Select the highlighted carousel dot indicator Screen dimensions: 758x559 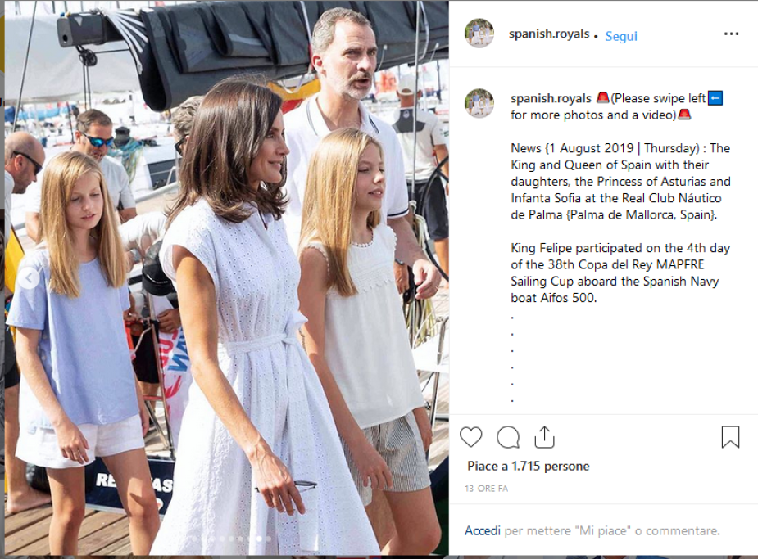pos(260,539)
